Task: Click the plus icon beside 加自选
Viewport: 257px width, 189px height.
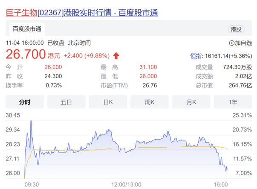Action: pyautogui.click(x=231, y=43)
